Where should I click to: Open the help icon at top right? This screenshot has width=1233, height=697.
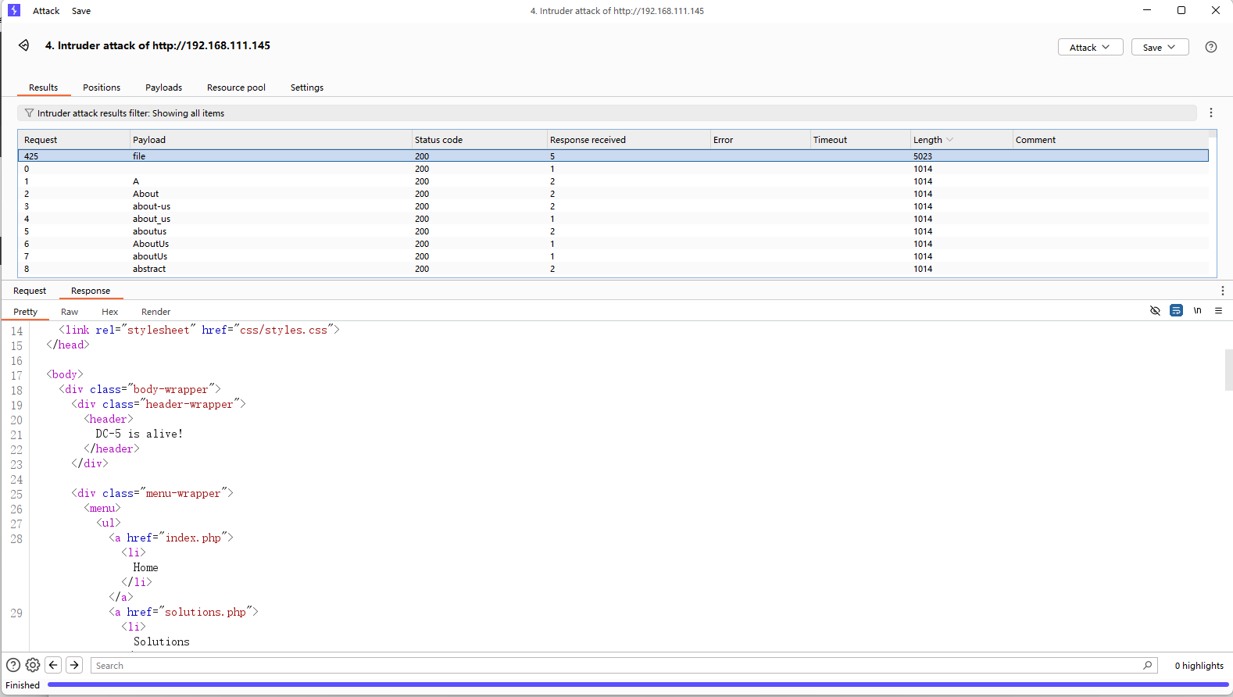1210,47
